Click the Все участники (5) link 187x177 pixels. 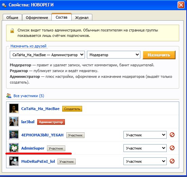[29, 96]
